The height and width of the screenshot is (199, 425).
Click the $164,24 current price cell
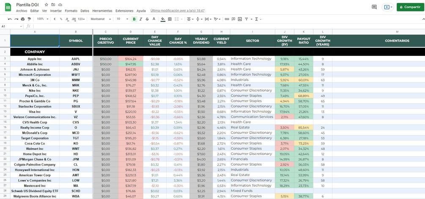(131, 59)
